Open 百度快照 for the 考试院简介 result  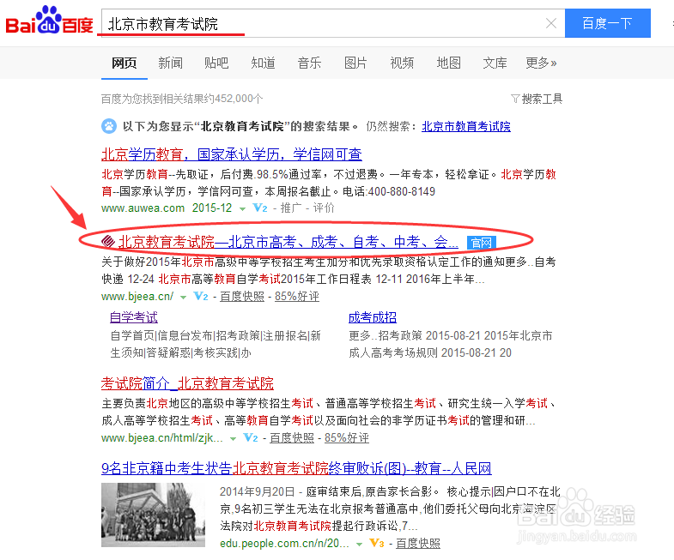292,438
